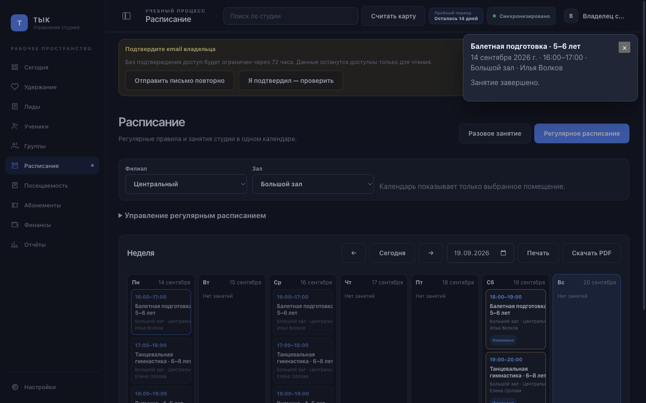
Task: Open the Владелец account menu
Action: tap(595, 16)
